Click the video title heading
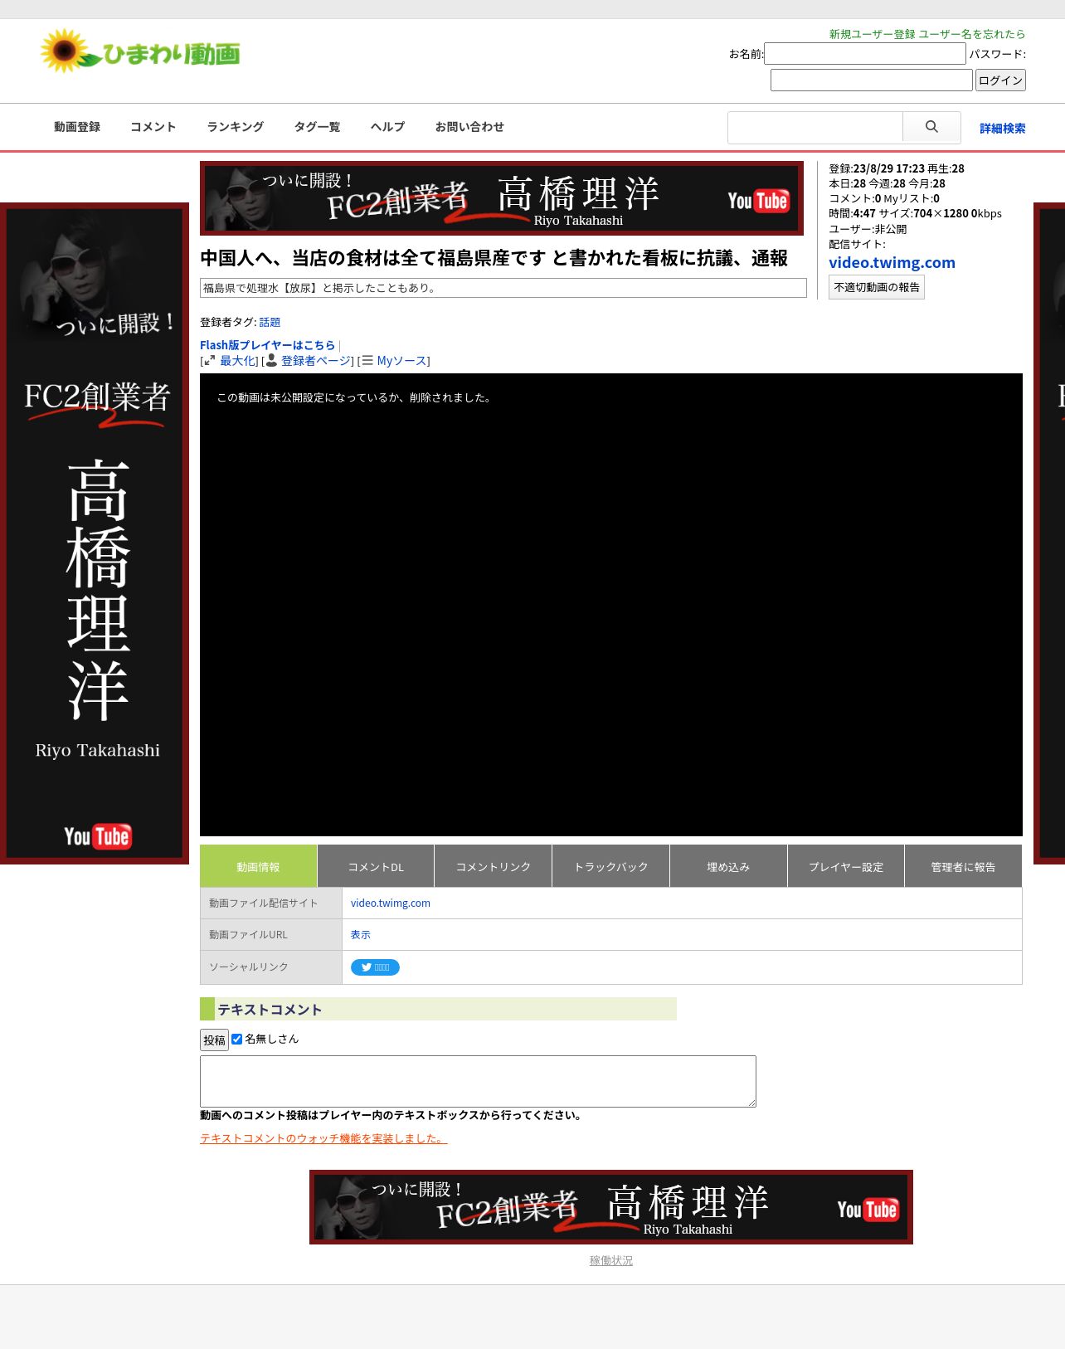Viewport: 1065px width, 1349px height. coord(494,258)
